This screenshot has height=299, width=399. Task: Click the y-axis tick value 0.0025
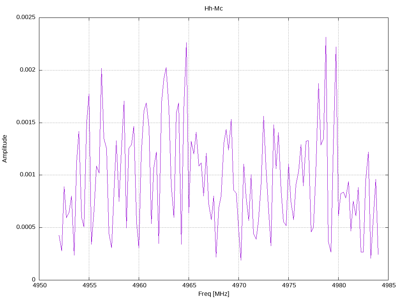tap(26, 17)
